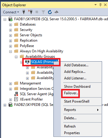The width and height of the screenshot is (108, 138).
Task: Open the Object Explorer window position arrow
Action: (96, 5)
